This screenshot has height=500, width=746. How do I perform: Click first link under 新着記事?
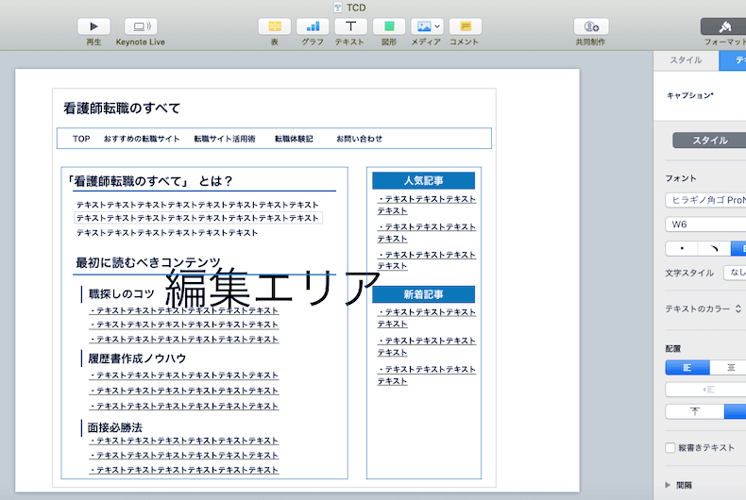coord(426,318)
